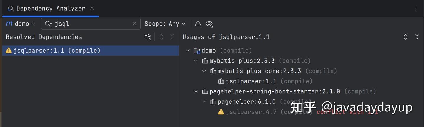Switch to the Dependency Analyzer tab
The image size is (424, 127).
[x=51, y=9]
